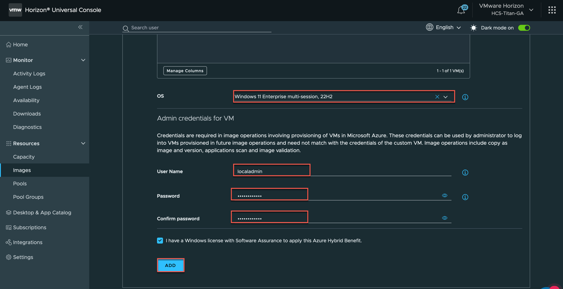Click the Resources grid icon
Image resolution: width=563 pixels, height=289 pixels.
pyautogui.click(x=9, y=144)
